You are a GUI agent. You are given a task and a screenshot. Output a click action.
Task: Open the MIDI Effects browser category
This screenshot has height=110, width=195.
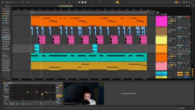(x=6, y=39)
